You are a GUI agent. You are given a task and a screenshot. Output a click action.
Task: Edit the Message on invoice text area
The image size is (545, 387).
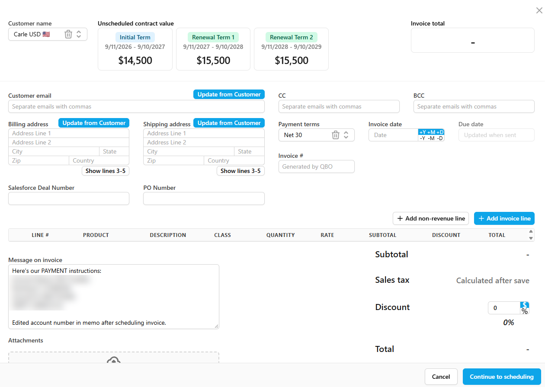(x=114, y=297)
